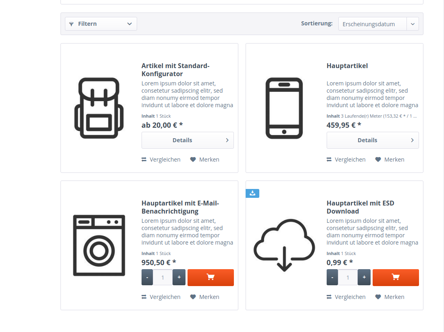Click Vergleichen under ESD Download article
Image resolution: width=444 pixels, height=332 pixels.
(346, 297)
